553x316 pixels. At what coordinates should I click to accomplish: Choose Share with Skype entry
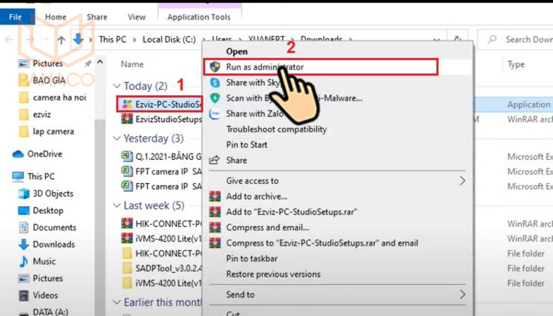[x=253, y=83]
